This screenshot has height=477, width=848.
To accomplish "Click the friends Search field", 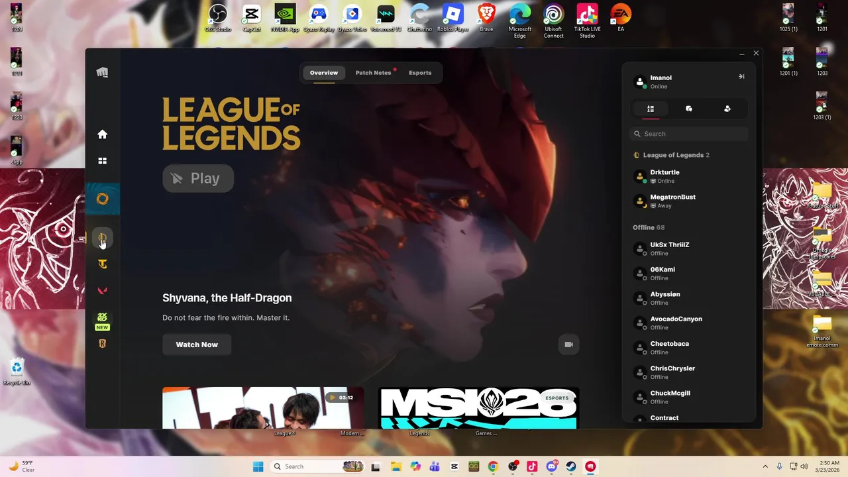I will pos(689,134).
